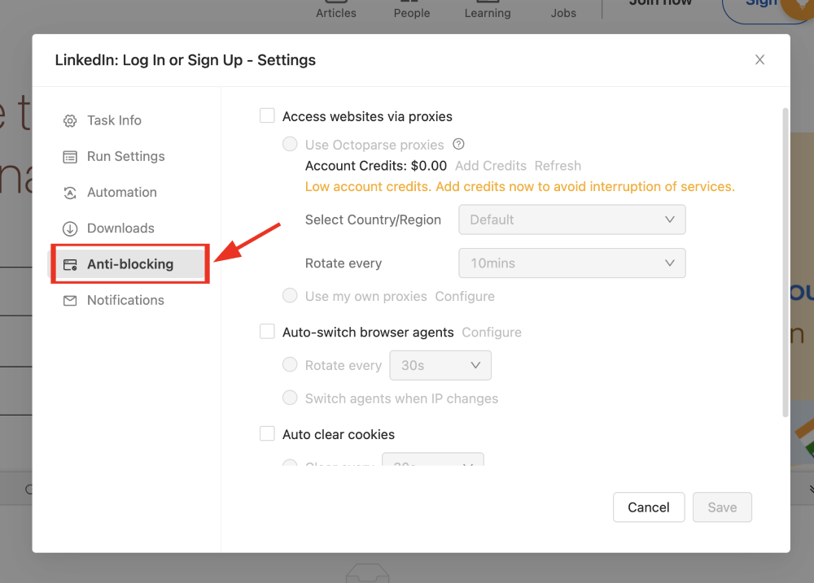Select the Anti-blocking card icon
Viewport: 814px width, 583px height.
pos(70,263)
